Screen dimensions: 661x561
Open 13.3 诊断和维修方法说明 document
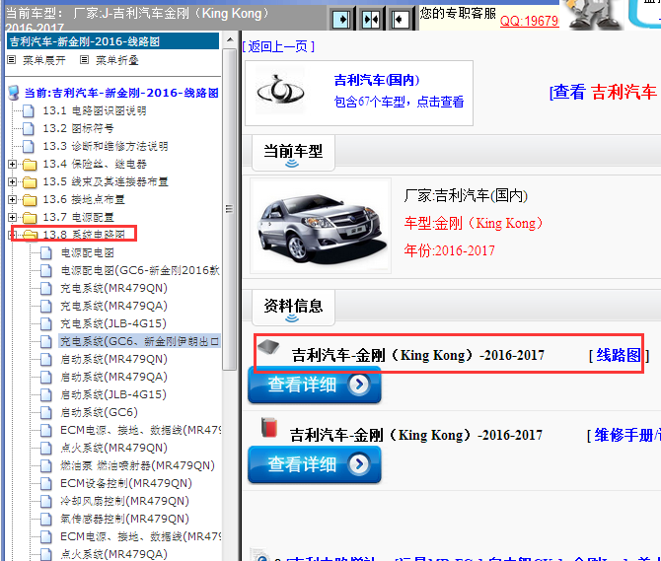click(x=106, y=147)
